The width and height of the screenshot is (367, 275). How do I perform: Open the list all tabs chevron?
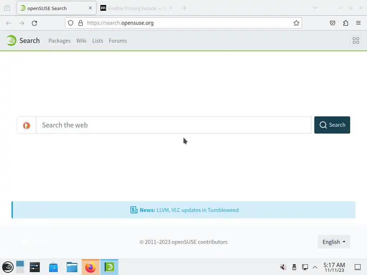coord(315,8)
